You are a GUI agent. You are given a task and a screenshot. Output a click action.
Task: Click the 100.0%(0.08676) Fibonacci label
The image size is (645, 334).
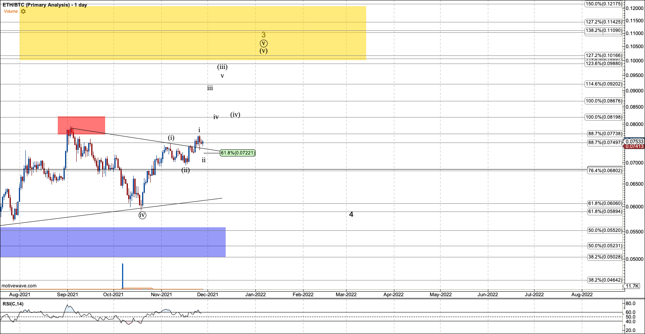(x=603, y=101)
